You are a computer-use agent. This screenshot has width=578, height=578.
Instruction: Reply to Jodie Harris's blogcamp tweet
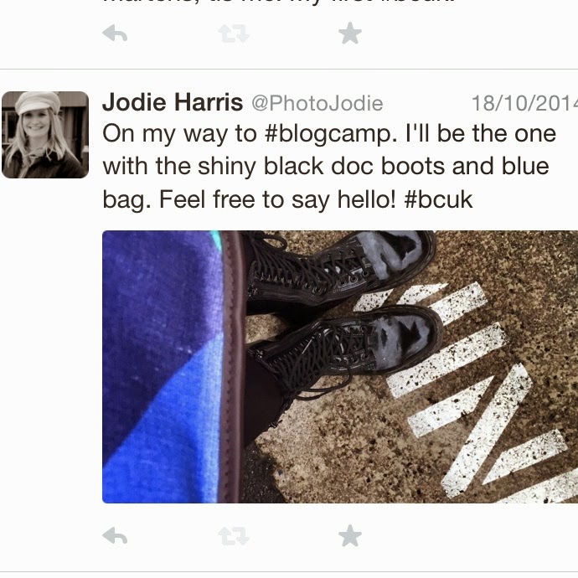click(115, 535)
